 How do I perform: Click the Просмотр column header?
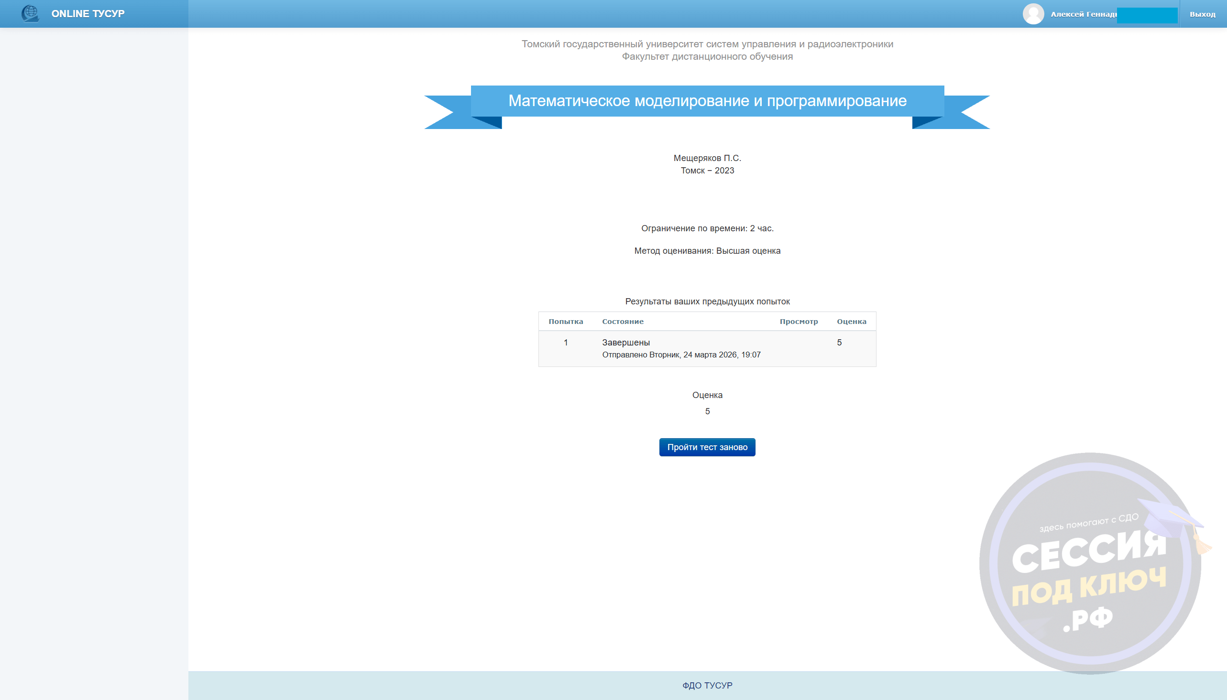[799, 322]
